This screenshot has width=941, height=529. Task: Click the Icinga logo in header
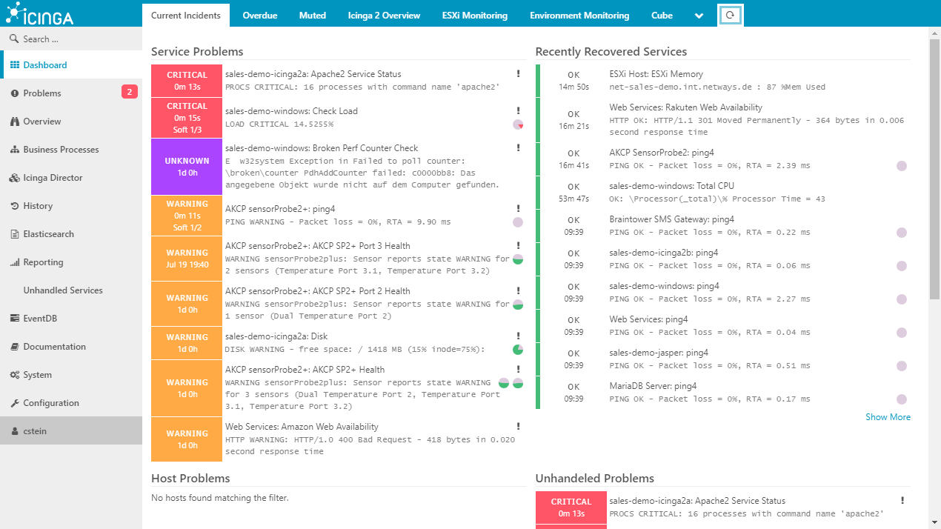(41, 14)
